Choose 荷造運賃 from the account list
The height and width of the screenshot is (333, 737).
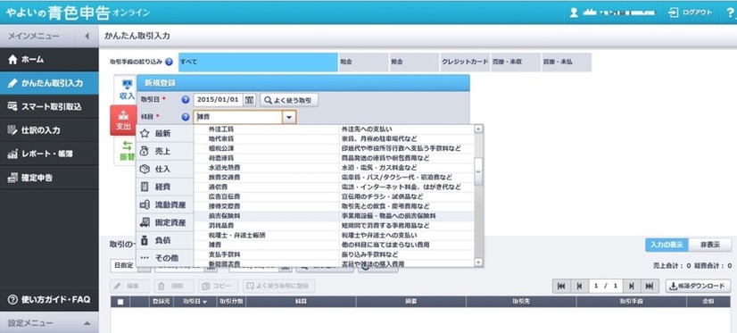click(x=334, y=158)
